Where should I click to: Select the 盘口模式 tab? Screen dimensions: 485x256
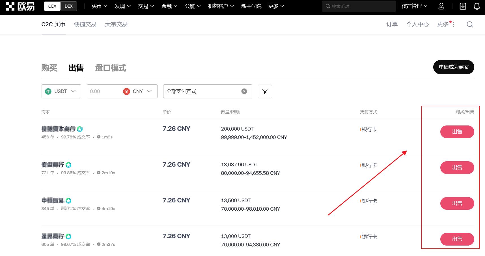[x=111, y=68]
